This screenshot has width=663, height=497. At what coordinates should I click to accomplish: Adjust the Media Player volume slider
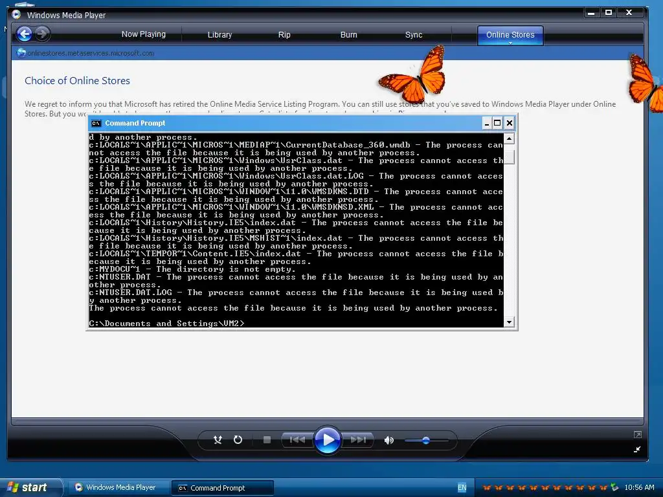pyautogui.click(x=426, y=440)
